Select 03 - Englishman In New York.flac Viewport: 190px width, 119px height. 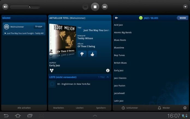tap(80, 84)
